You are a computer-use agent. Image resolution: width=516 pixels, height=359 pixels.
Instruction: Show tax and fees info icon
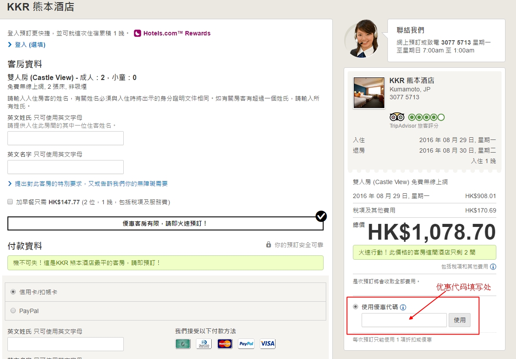[x=493, y=267]
